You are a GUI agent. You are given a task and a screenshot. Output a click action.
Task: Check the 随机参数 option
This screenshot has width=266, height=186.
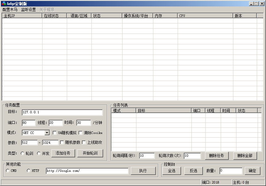click(62, 143)
